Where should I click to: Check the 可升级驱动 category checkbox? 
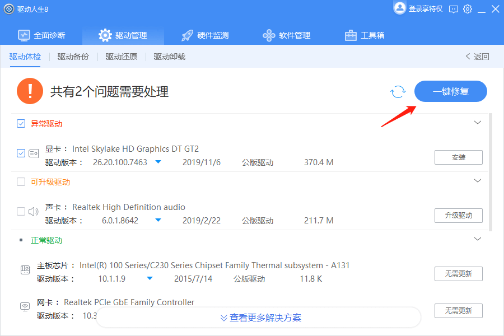point(21,182)
